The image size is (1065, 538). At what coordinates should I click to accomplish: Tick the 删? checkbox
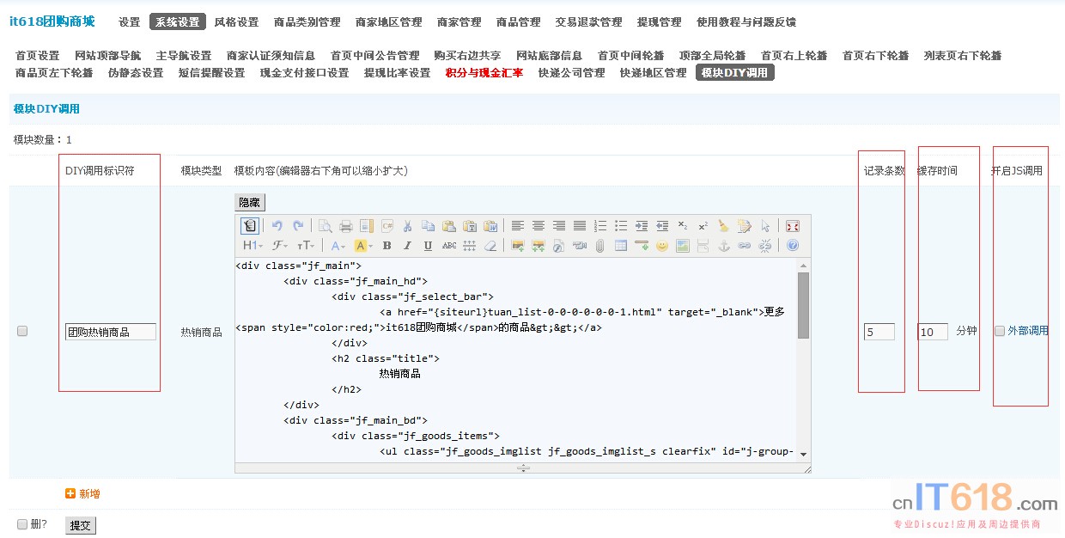(x=22, y=524)
